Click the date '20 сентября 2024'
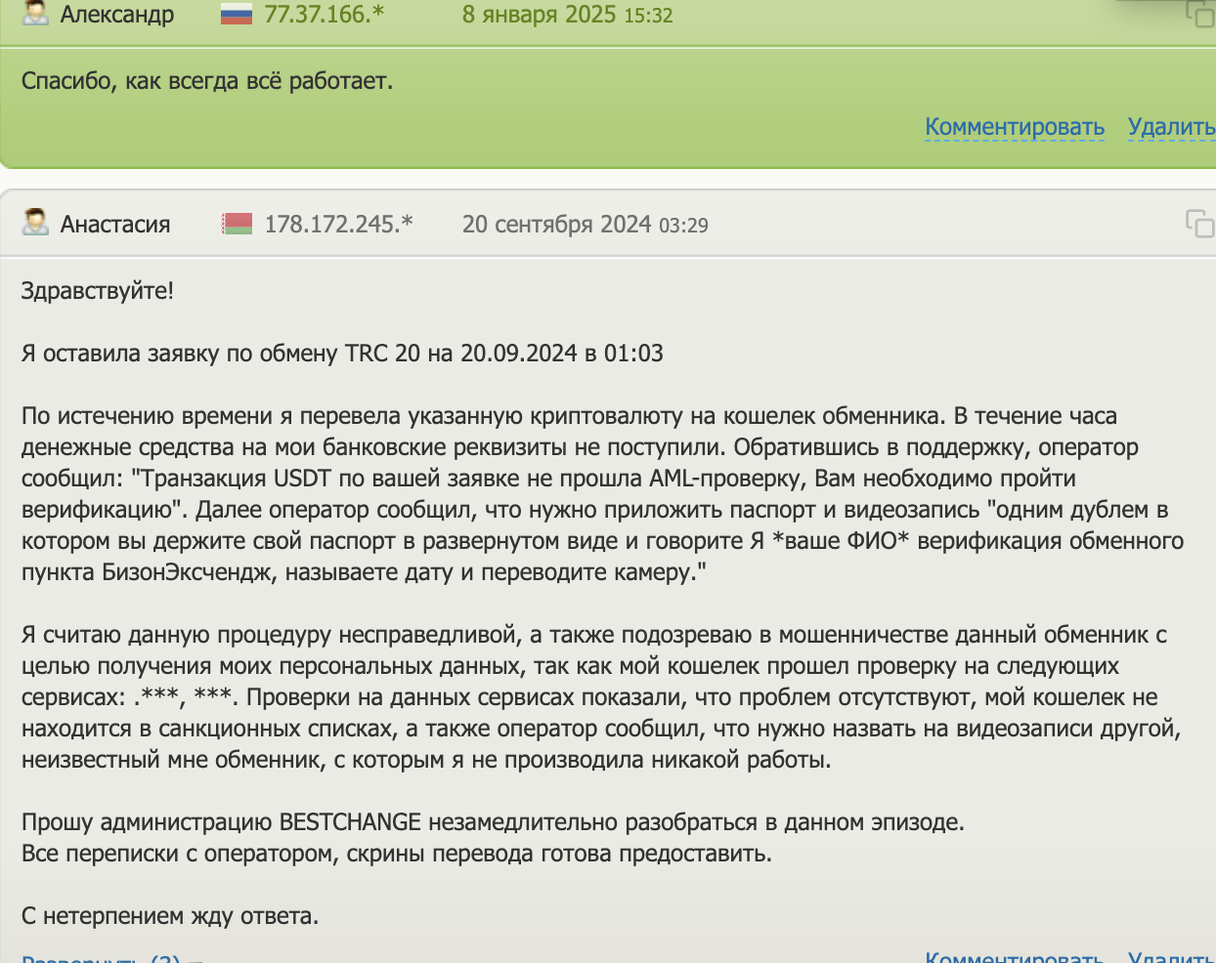This screenshot has height=963, width=1216. [x=557, y=224]
